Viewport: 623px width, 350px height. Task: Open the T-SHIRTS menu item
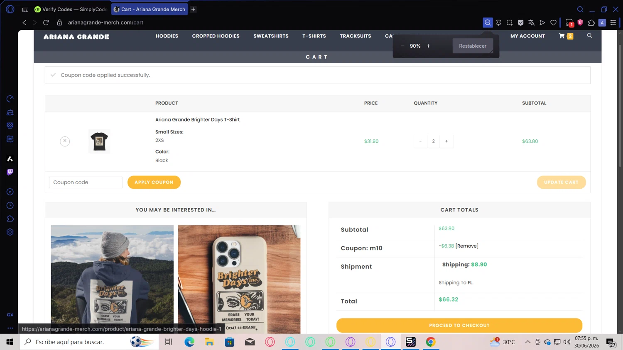tap(314, 36)
